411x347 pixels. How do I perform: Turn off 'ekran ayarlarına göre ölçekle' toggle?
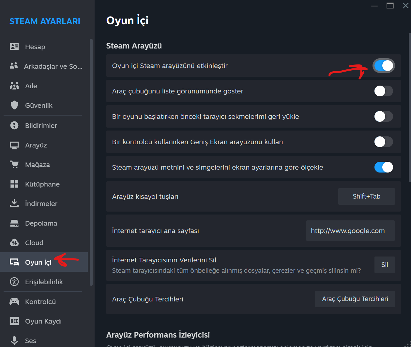click(x=384, y=167)
